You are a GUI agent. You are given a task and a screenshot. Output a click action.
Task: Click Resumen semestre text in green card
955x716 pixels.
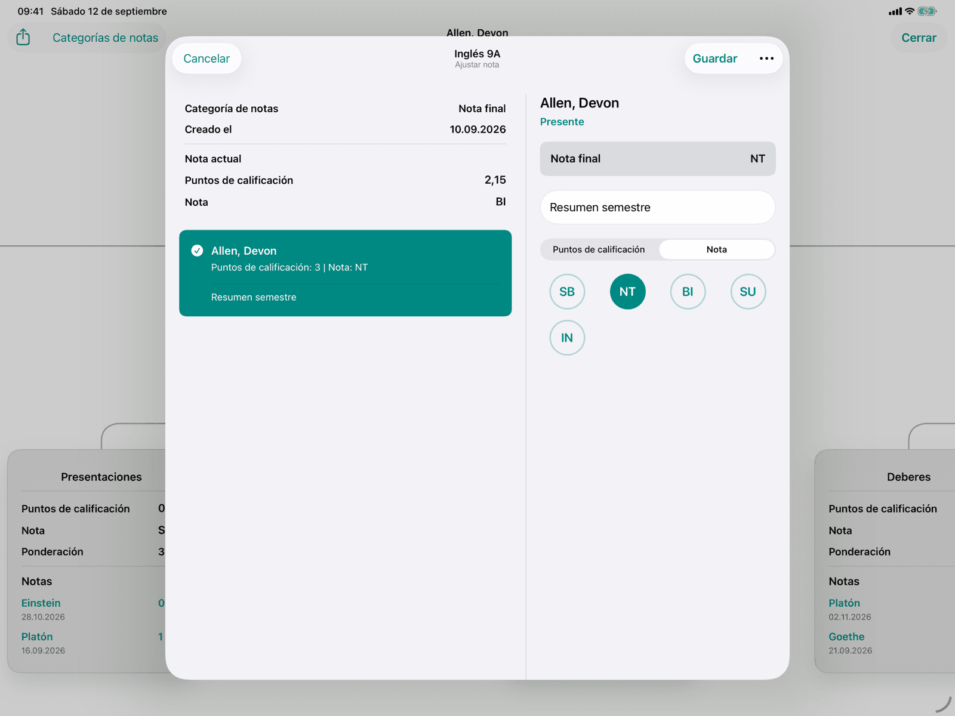coord(254,297)
